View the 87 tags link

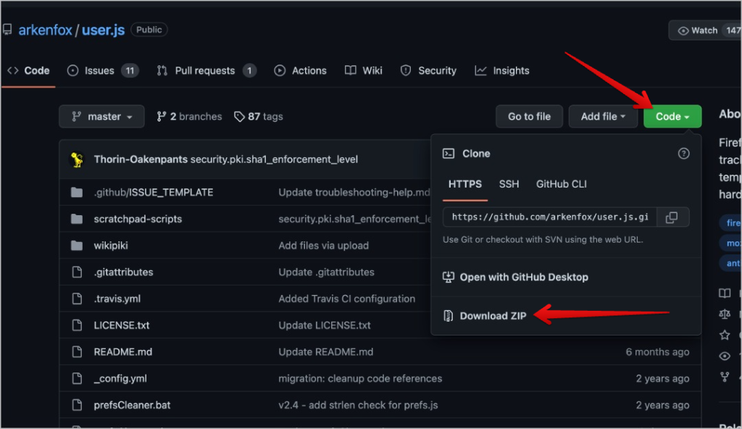259,117
